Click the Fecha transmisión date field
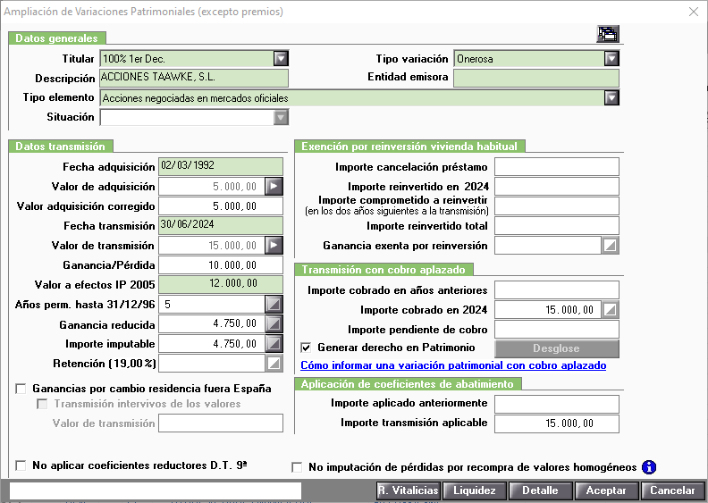This screenshot has height=503, width=708. pos(221,225)
